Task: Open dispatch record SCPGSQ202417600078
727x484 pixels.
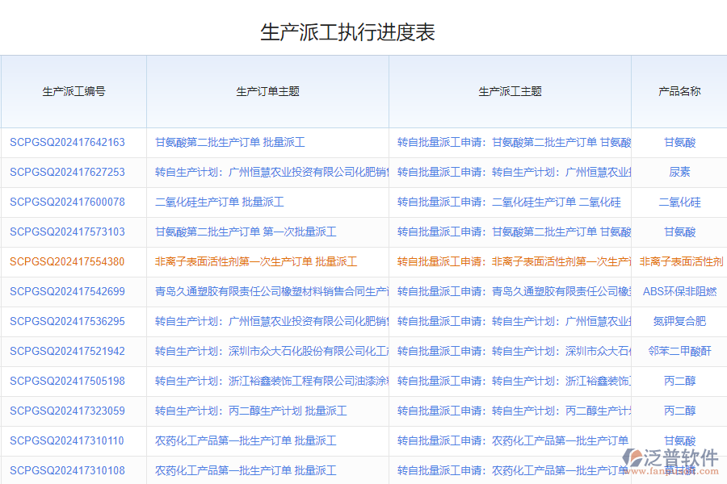Action: click(x=67, y=202)
